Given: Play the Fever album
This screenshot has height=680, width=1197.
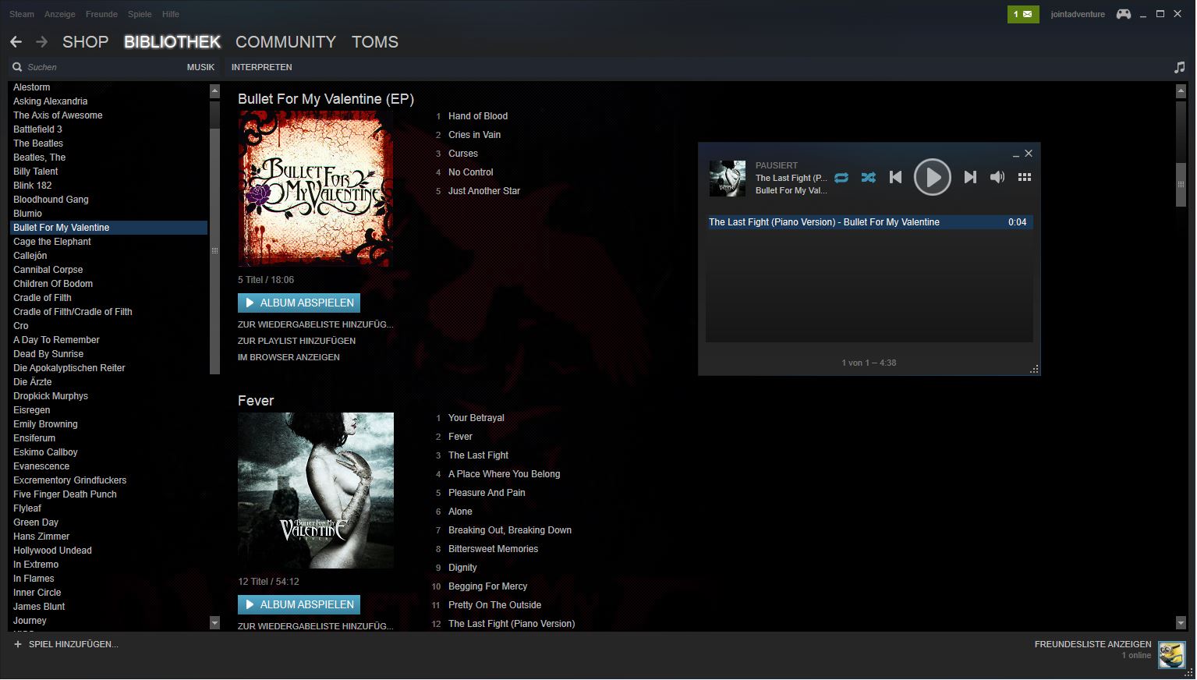Looking at the screenshot, I should 299,604.
